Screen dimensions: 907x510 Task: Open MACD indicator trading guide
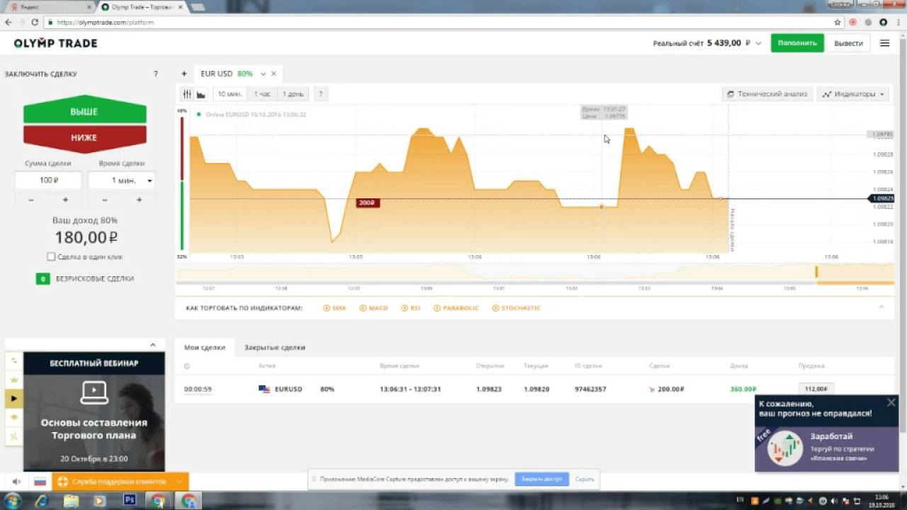pos(373,308)
